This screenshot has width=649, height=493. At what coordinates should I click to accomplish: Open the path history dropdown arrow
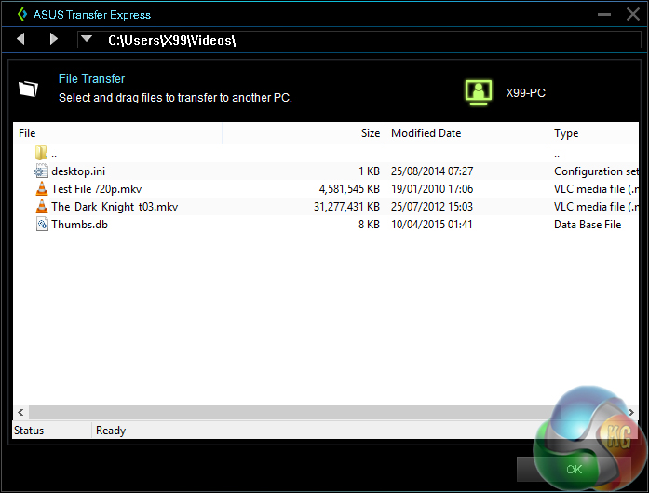[x=87, y=39]
